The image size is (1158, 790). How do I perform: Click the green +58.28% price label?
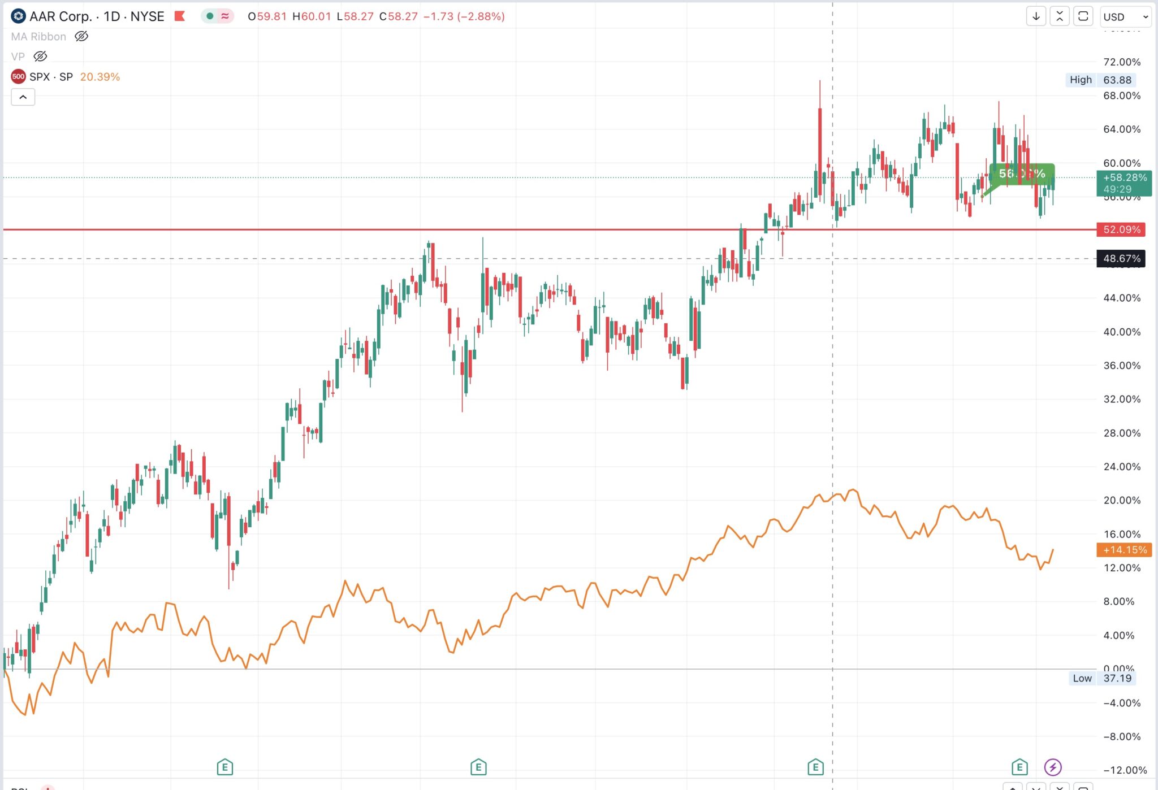click(x=1124, y=177)
